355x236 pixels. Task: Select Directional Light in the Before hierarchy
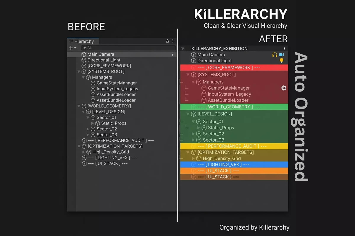(104, 60)
